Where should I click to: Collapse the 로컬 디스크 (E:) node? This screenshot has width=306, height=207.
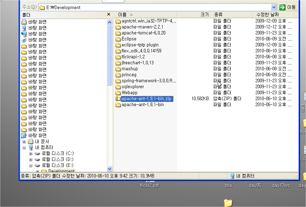pyautogui.click(x=31, y=166)
